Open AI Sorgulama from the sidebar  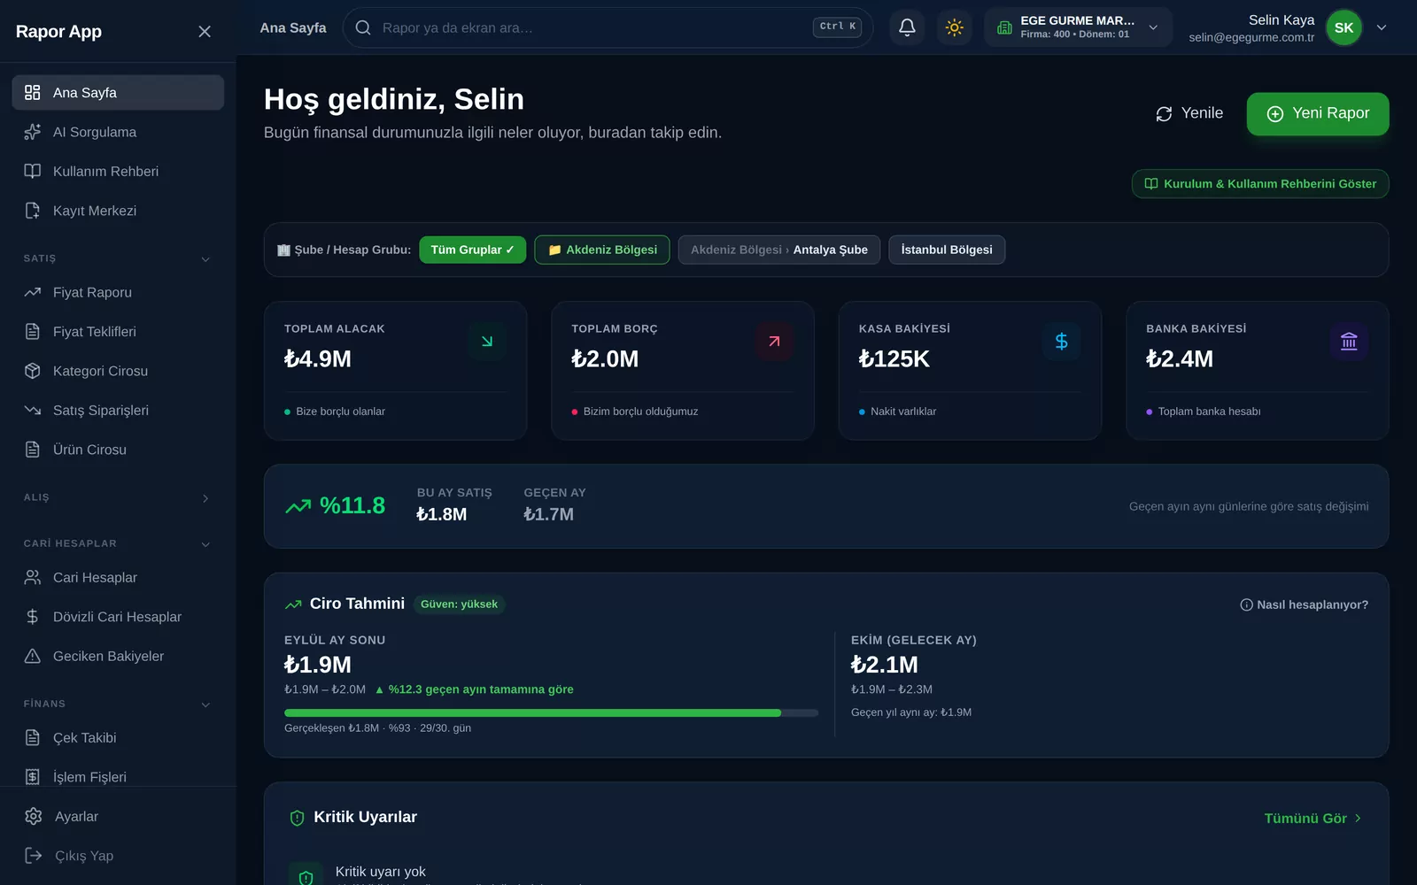[118, 132]
